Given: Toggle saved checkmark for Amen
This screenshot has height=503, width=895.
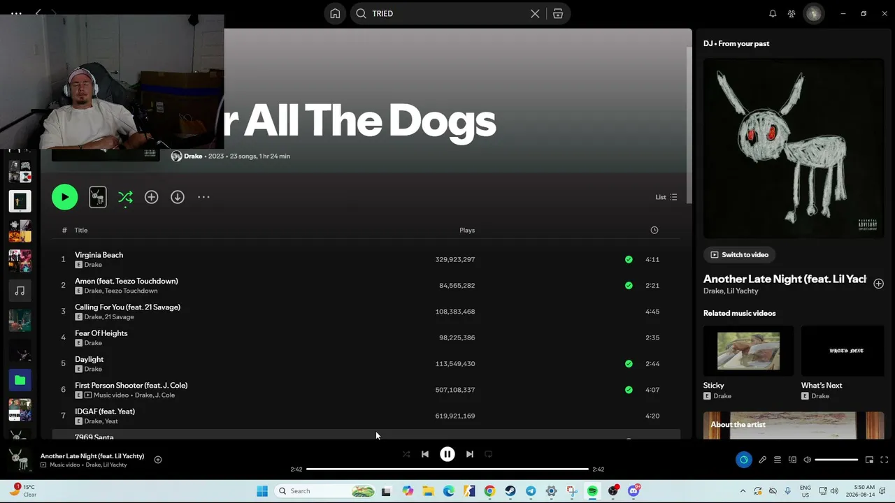Looking at the screenshot, I should [x=629, y=285].
